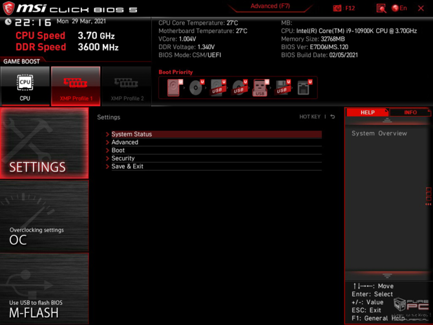
Task: Select the internal hard drive boot device icon
Action: click(x=174, y=87)
